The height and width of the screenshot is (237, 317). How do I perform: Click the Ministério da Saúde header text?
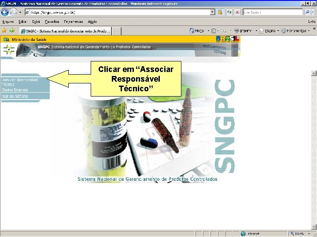[x=29, y=39]
